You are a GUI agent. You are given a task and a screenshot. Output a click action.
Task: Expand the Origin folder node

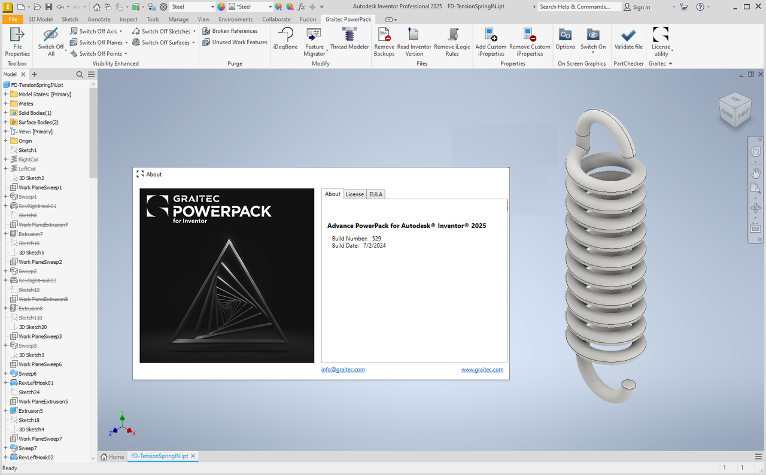click(x=5, y=141)
